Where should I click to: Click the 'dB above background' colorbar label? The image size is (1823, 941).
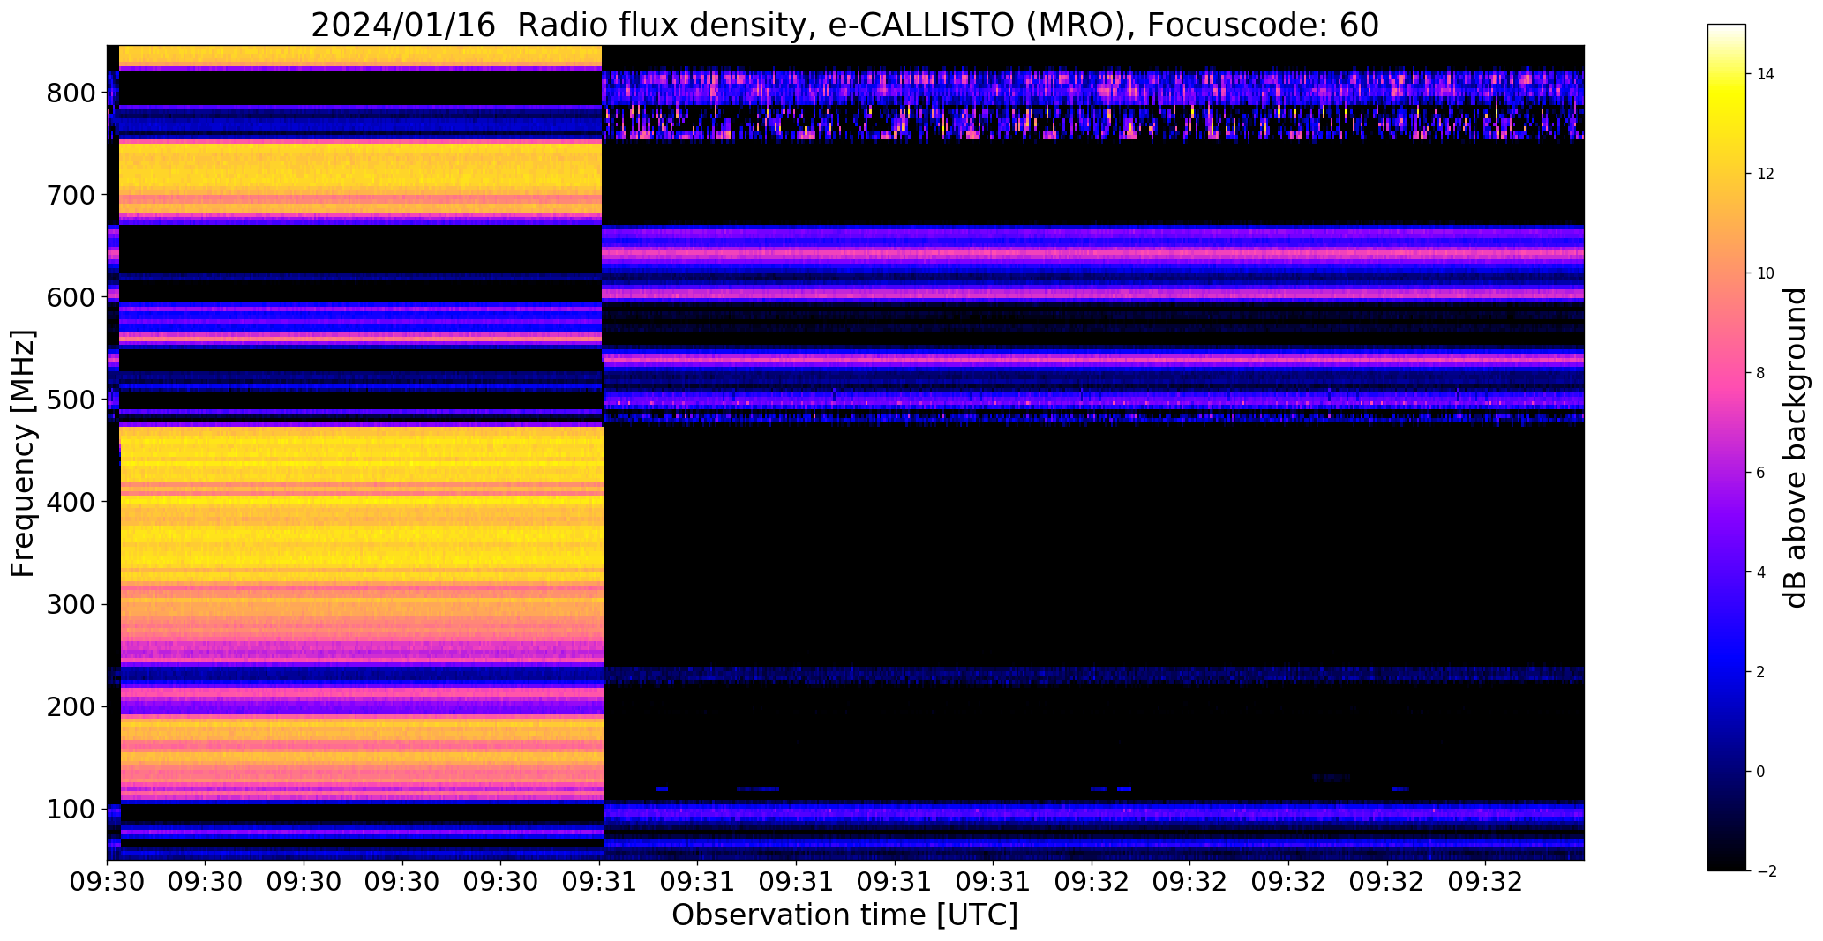pyautogui.click(x=1795, y=448)
